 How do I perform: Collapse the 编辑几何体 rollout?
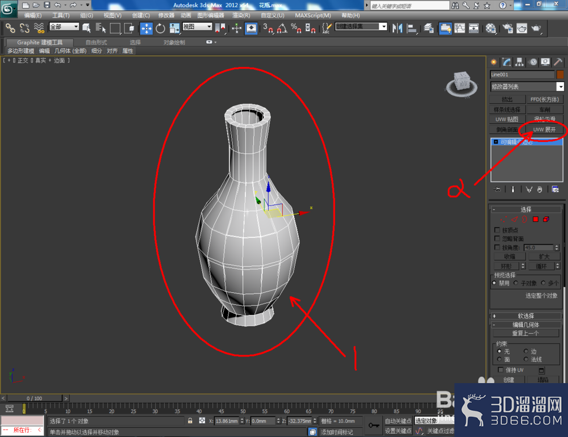click(525, 325)
